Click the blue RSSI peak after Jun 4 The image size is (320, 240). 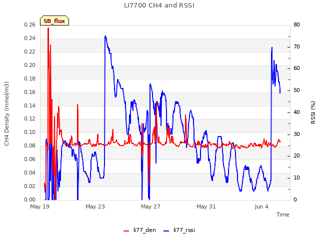pyautogui.click(x=272, y=47)
